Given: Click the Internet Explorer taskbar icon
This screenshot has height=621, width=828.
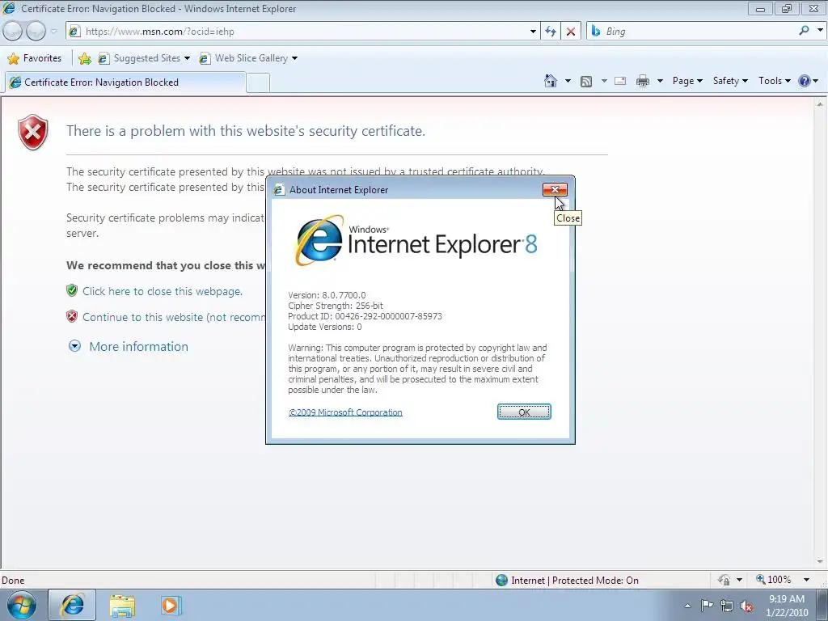Looking at the screenshot, I should [72, 605].
